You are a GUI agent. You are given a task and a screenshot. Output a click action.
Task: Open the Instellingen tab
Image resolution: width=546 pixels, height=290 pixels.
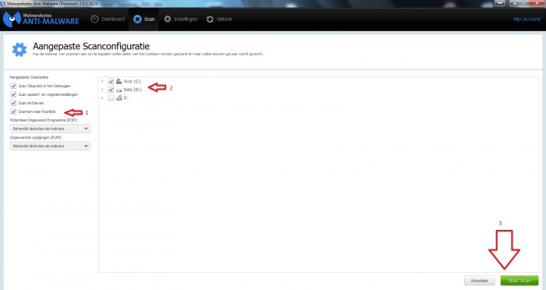pos(180,19)
